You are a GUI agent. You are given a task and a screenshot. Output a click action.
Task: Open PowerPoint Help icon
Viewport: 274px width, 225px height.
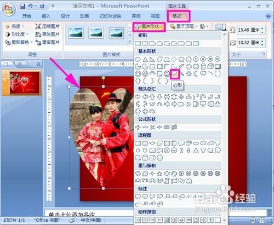tap(268, 16)
